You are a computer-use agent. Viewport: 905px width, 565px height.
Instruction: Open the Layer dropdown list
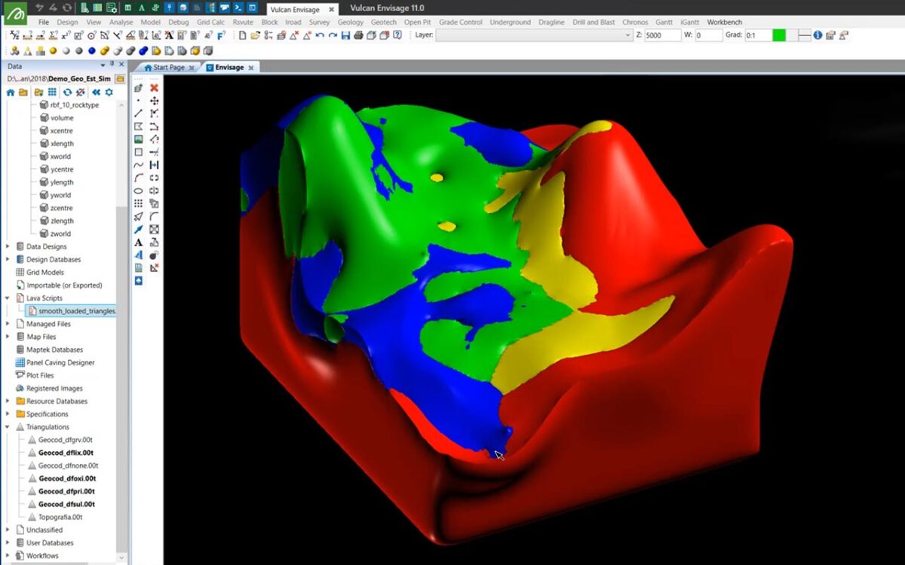point(627,35)
